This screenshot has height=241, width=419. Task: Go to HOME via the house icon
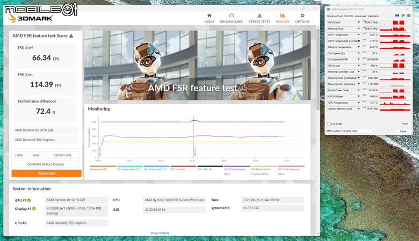209,16
